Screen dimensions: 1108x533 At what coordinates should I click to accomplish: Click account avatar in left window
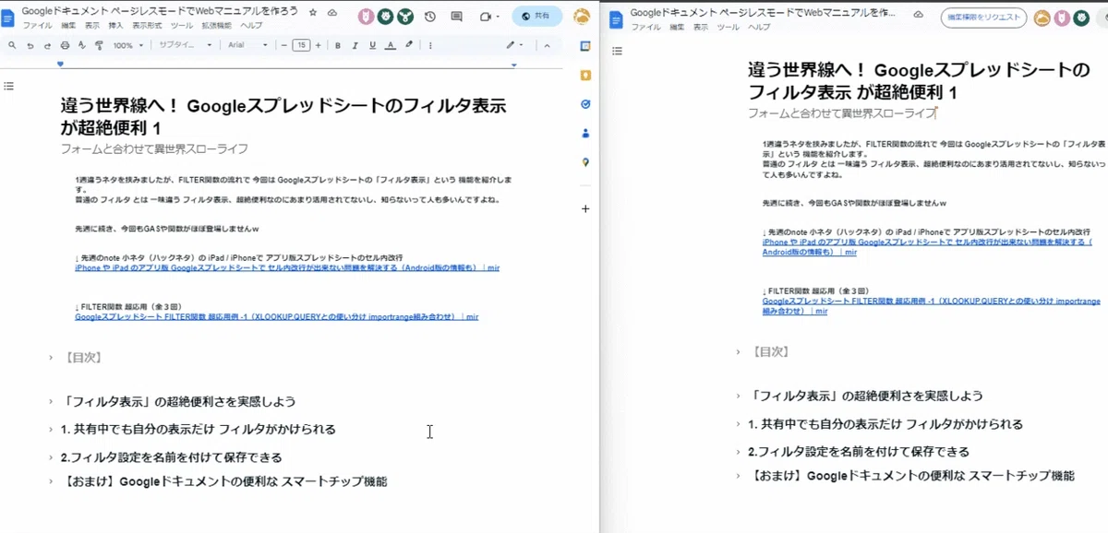[x=583, y=17]
